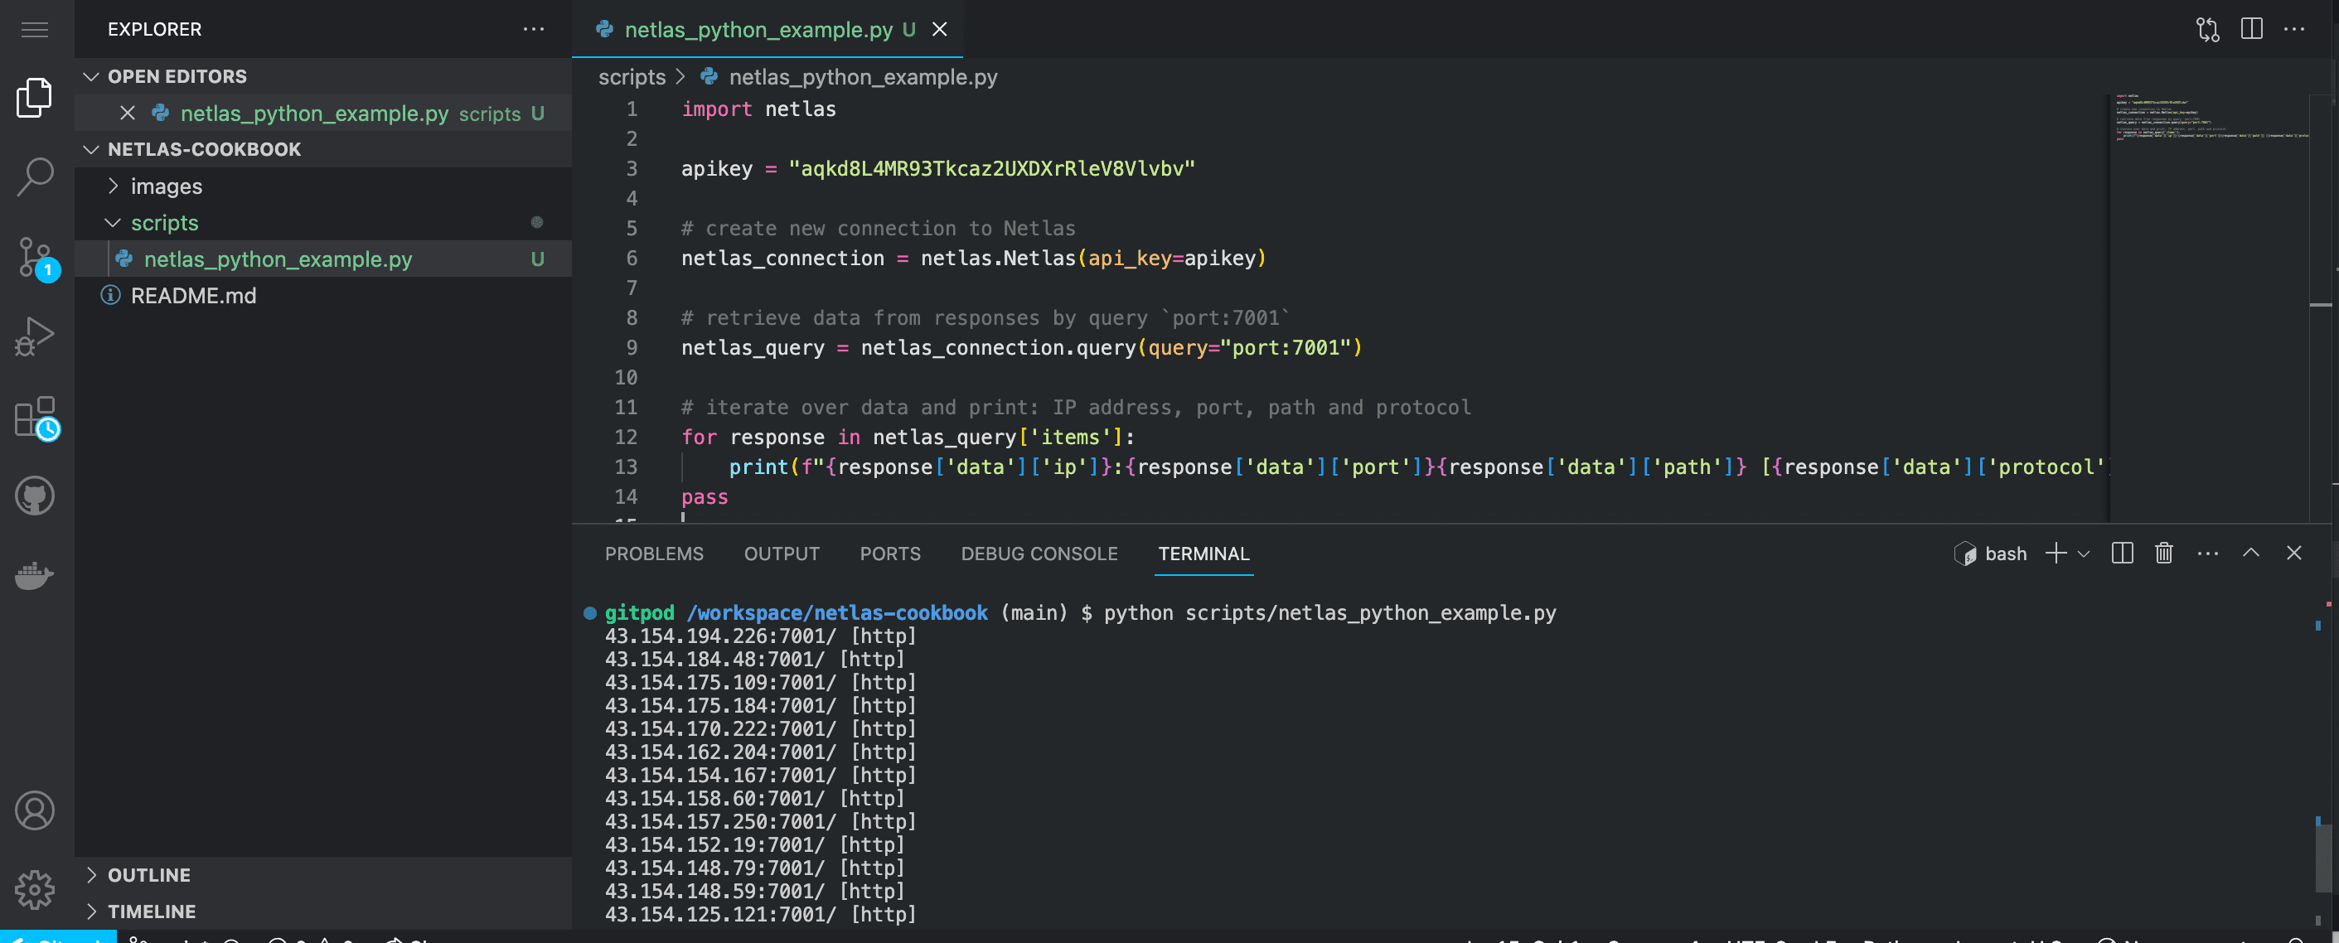The height and width of the screenshot is (943, 2339).
Task: Open the Docker view icon
Action: click(x=35, y=574)
